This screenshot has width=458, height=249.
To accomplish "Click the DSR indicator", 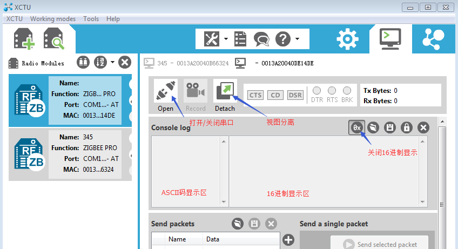I will (x=295, y=95).
